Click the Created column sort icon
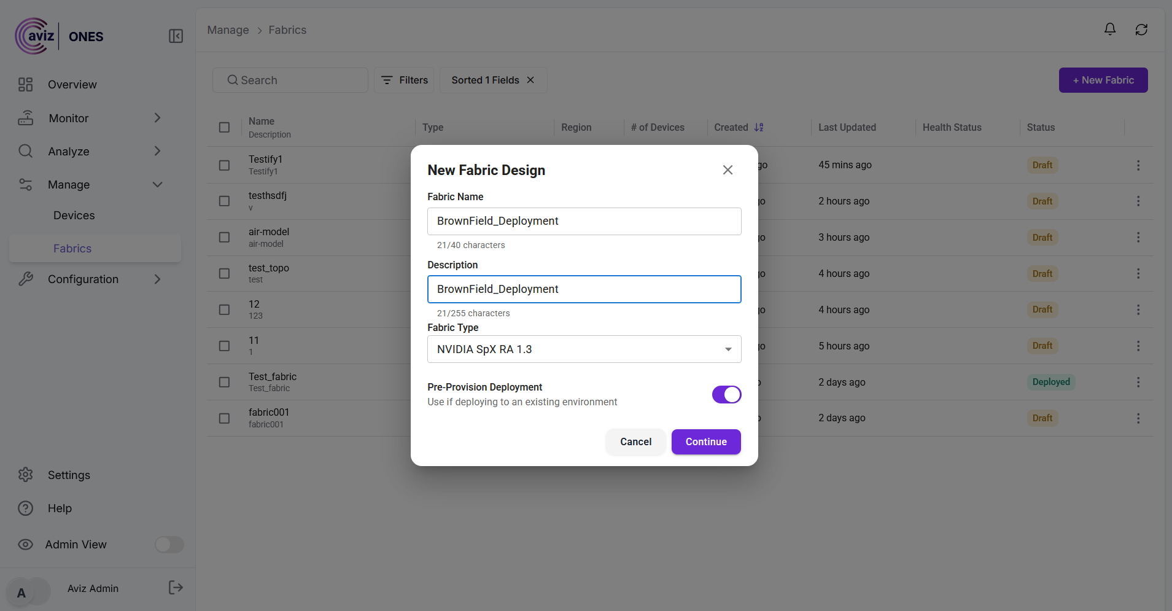 coord(759,127)
